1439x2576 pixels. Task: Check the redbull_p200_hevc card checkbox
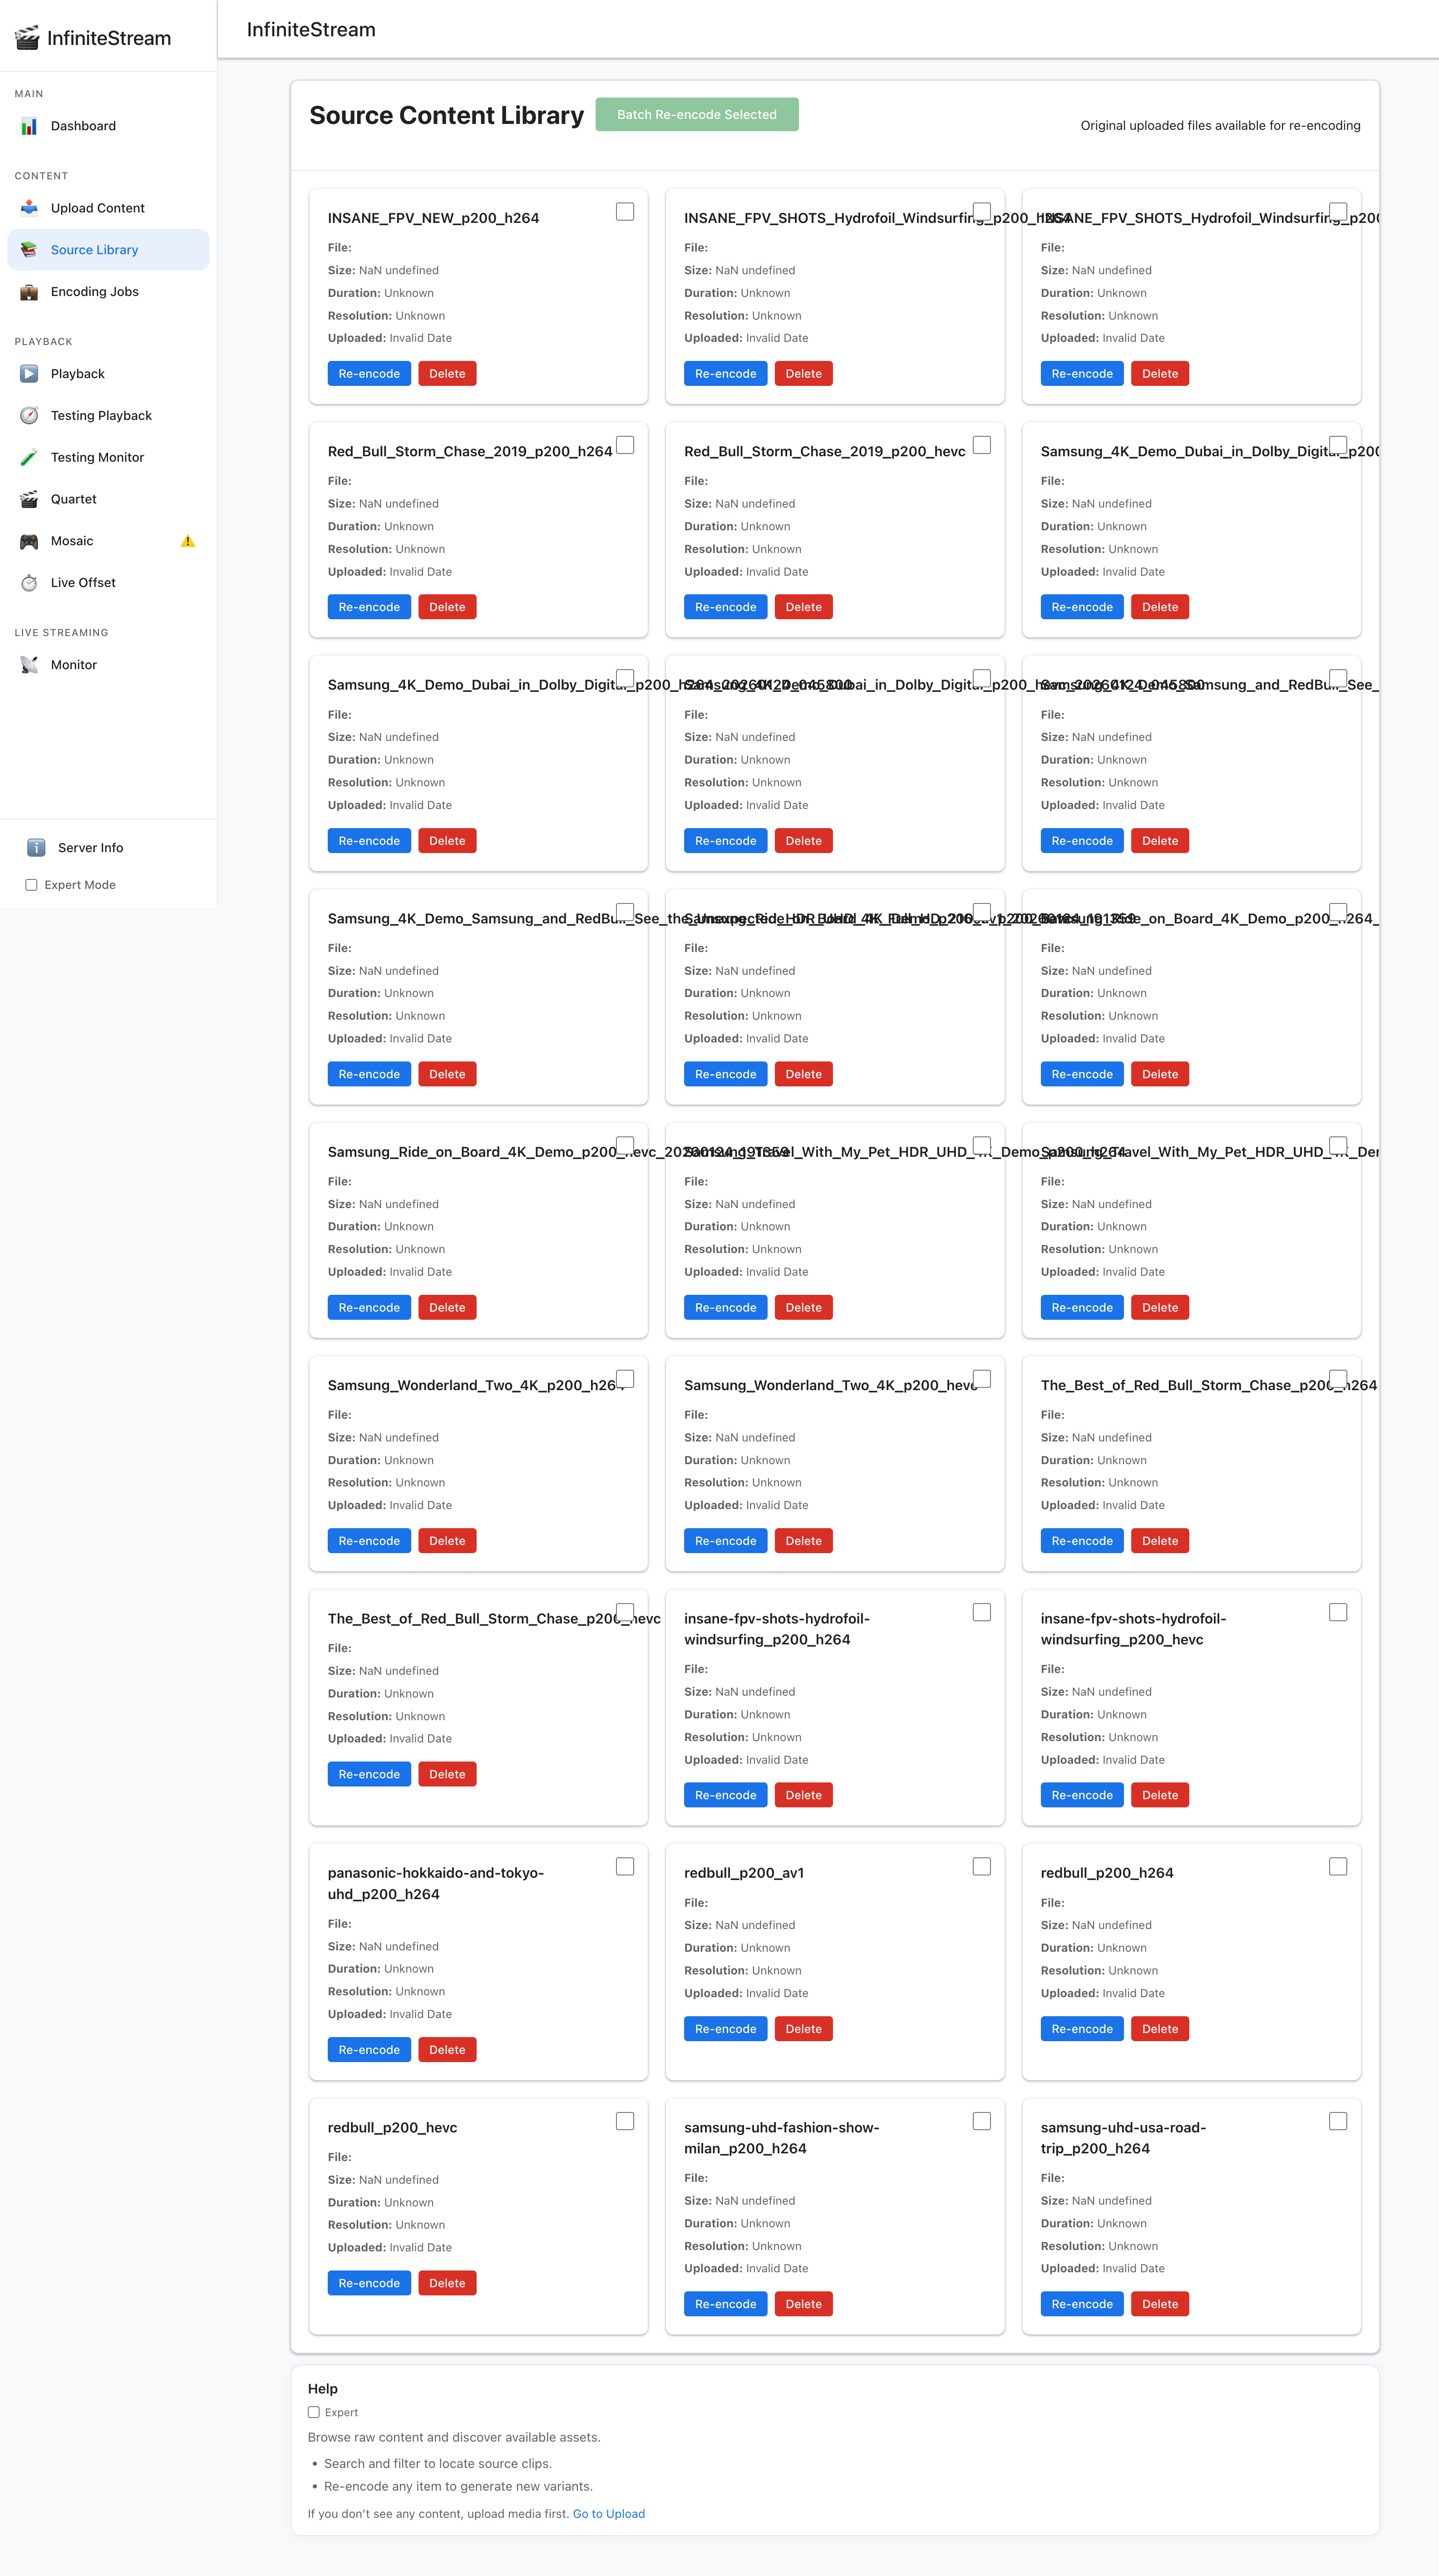[x=625, y=2121]
